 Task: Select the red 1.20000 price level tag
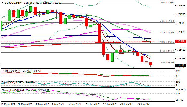(x=181, y=41)
